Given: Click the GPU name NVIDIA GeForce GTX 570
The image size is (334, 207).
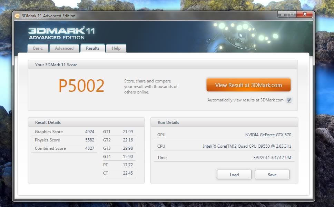Looking at the screenshot, I should [268, 135].
